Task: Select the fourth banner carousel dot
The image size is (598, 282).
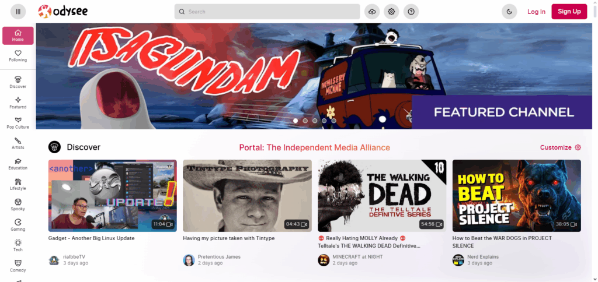Action: pyautogui.click(x=324, y=121)
